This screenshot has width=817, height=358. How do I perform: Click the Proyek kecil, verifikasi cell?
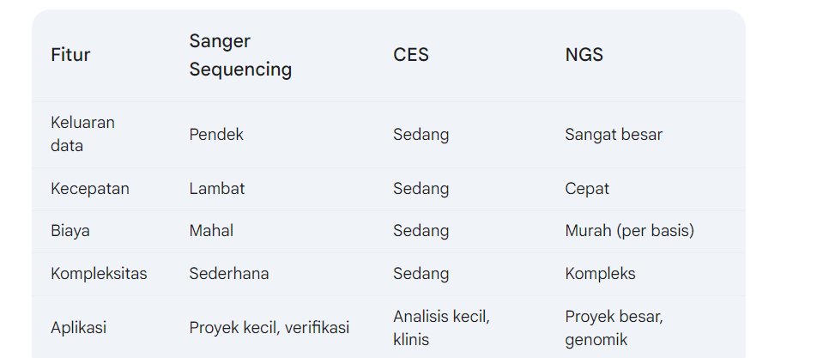coord(269,328)
